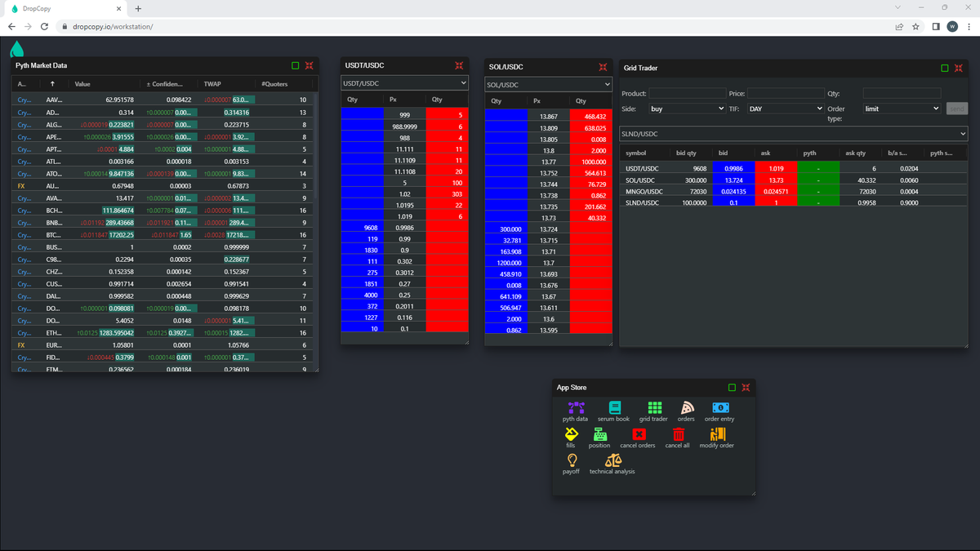Viewport: 980px width, 551px height.
Task: Open the browser side panel icon
Action: click(936, 26)
